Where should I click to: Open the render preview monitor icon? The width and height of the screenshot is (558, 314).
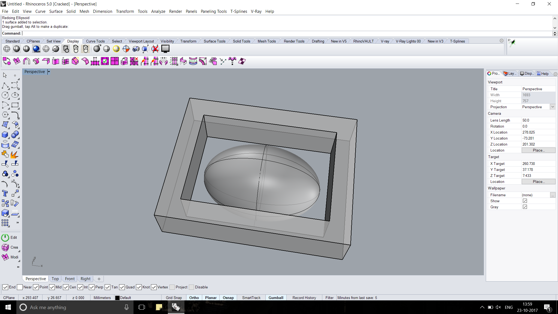pos(165,49)
